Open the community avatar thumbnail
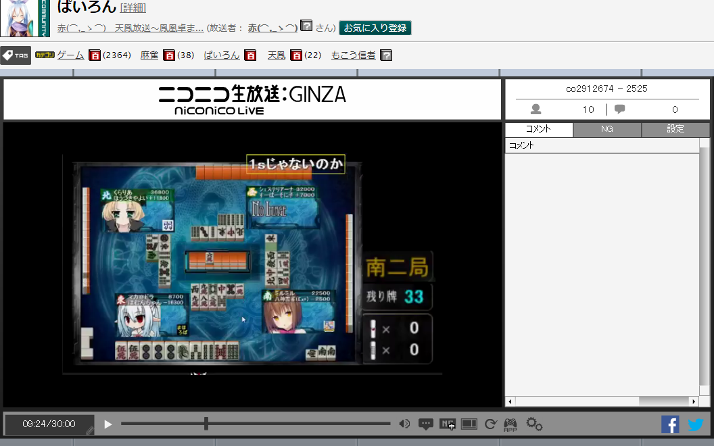 [x=25, y=18]
